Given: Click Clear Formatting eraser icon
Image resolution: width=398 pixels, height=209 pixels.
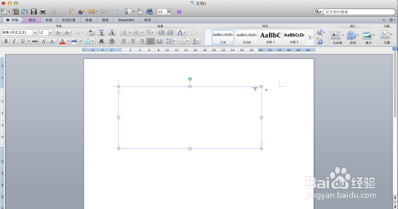Looking at the screenshot, I should (91, 33).
